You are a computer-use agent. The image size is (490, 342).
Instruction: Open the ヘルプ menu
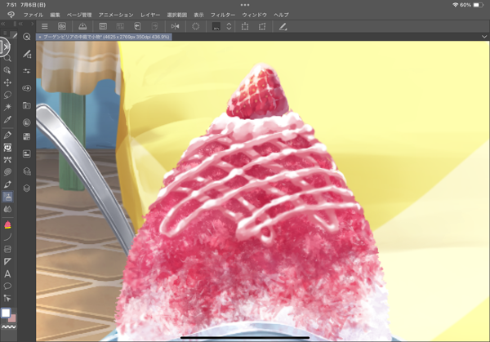click(281, 15)
